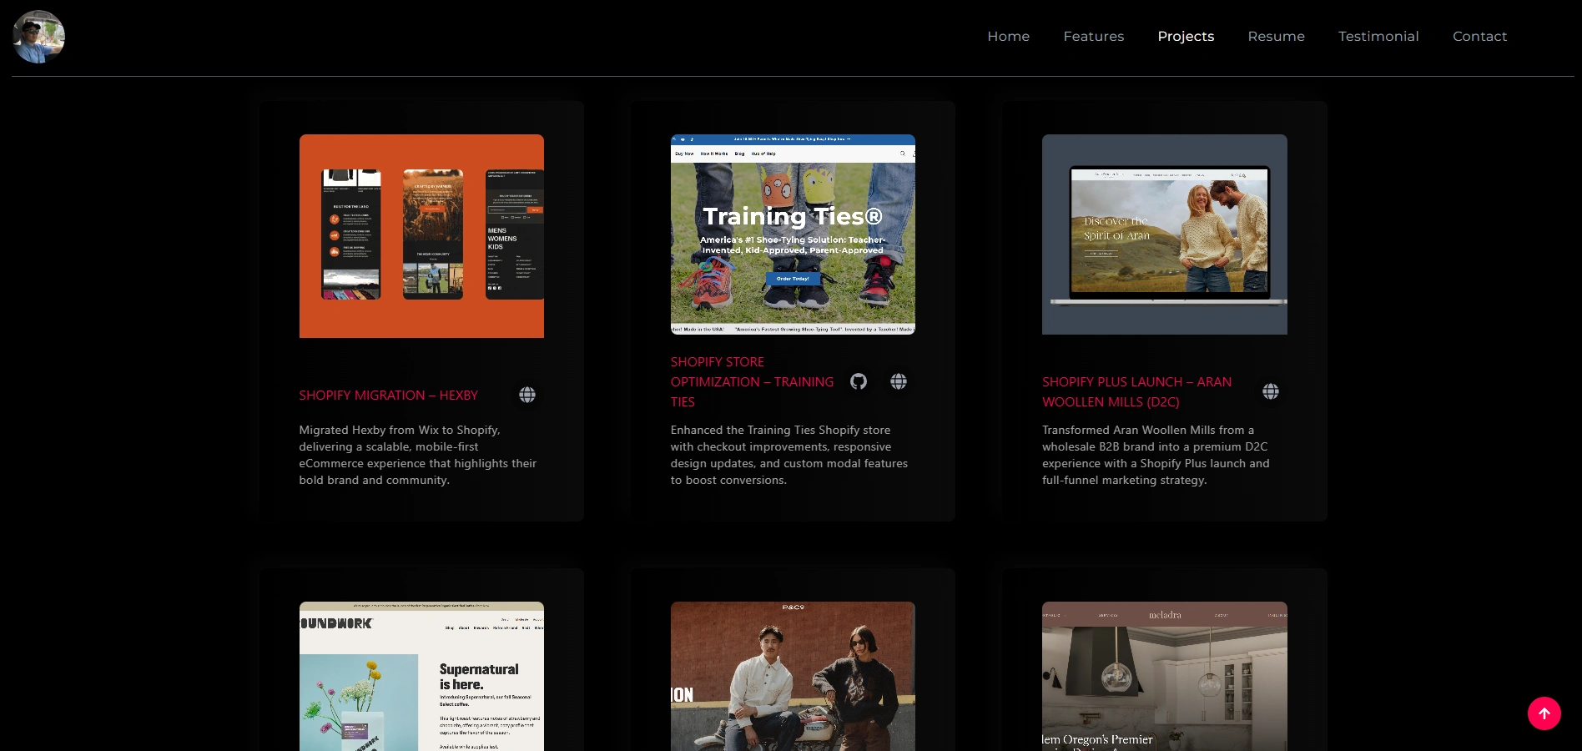Screen dimensions: 1582x751
Task: Select the Projects nav item
Action: (x=1186, y=36)
